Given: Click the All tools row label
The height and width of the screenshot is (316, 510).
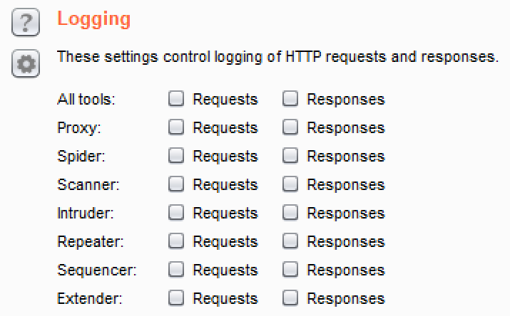Looking at the screenshot, I should coord(86,100).
